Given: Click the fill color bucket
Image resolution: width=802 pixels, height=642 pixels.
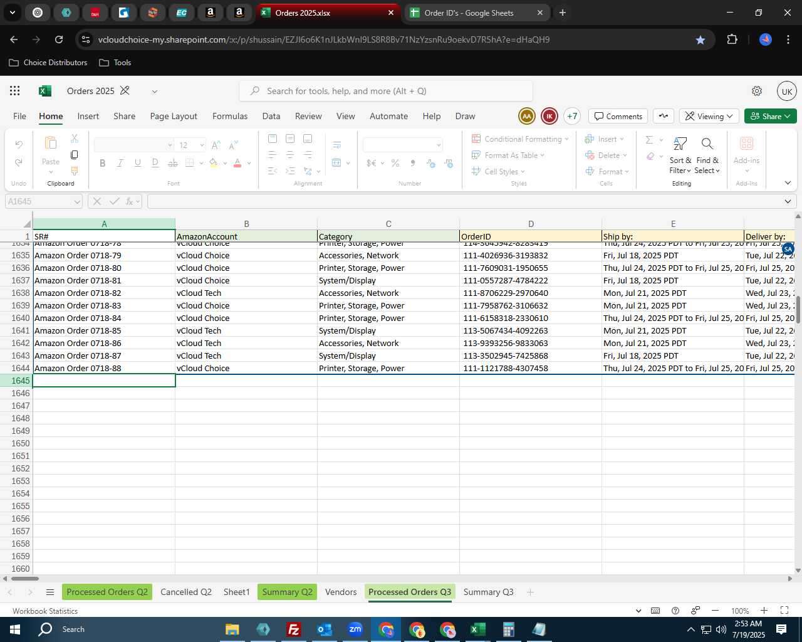Looking at the screenshot, I should [214, 163].
